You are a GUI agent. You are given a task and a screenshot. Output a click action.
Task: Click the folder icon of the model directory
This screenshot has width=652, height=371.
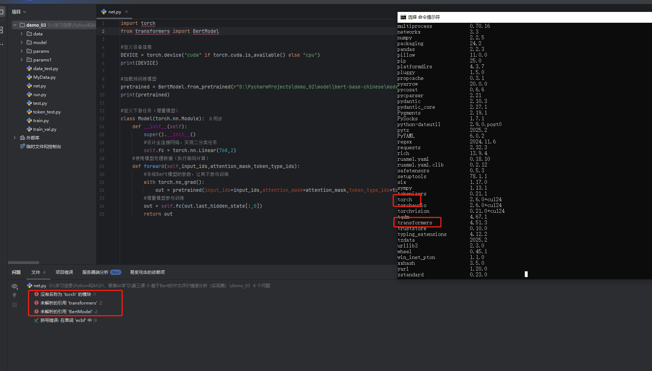(29, 42)
